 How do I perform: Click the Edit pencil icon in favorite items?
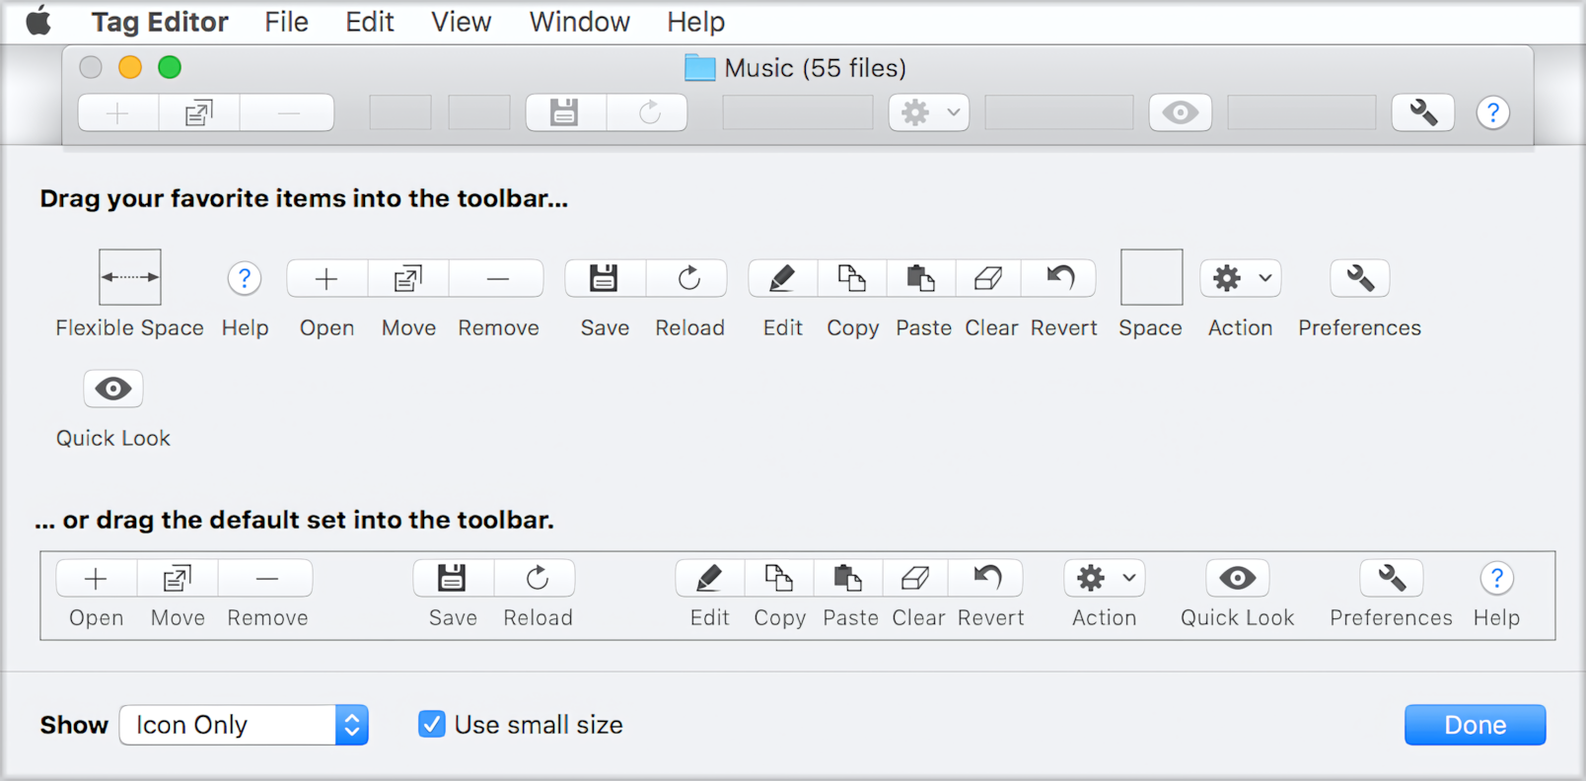click(782, 279)
